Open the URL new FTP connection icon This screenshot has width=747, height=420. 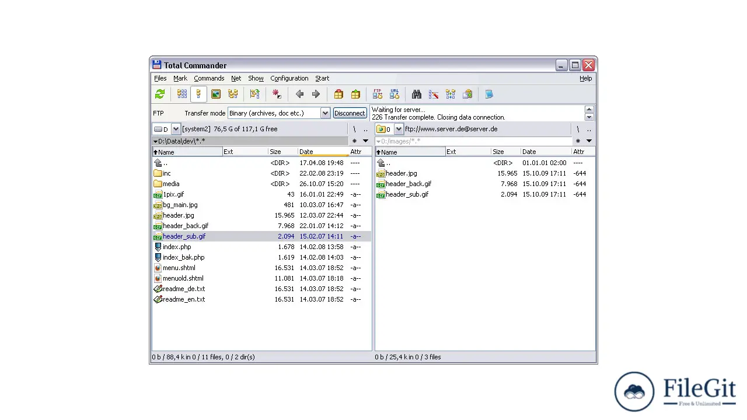point(395,94)
